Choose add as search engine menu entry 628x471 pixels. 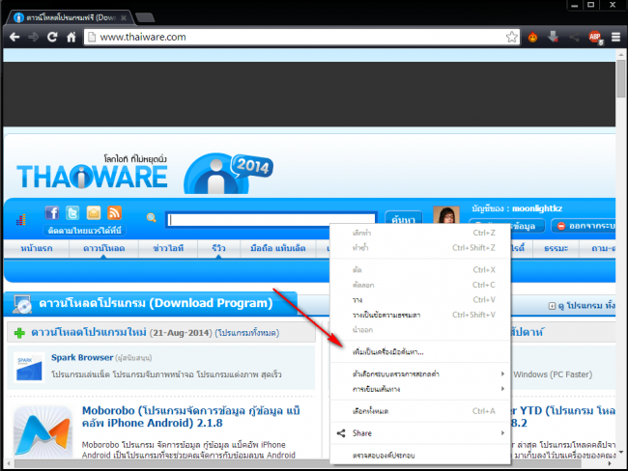coord(420,352)
